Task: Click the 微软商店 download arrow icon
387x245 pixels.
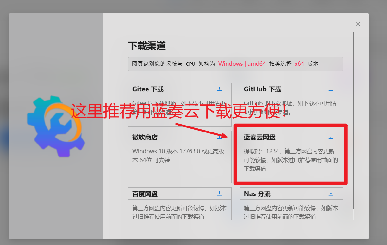Action: pyautogui.click(x=219, y=137)
